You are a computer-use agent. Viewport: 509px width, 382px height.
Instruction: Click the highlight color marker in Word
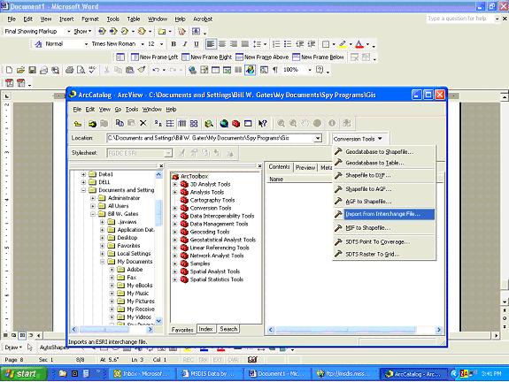coord(343,44)
